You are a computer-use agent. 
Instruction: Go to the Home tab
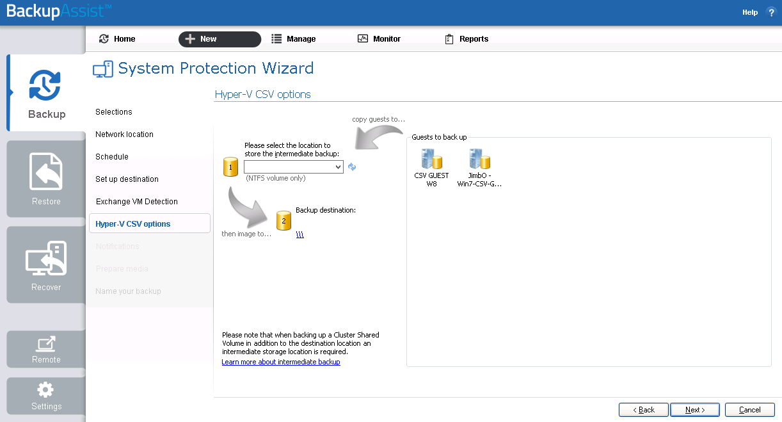pyautogui.click(x=118, y=39)
